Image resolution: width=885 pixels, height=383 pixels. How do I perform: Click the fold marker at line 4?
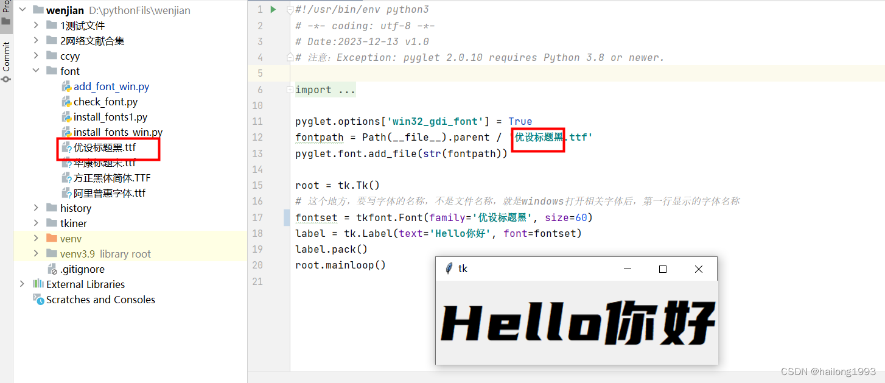(290, 57)
